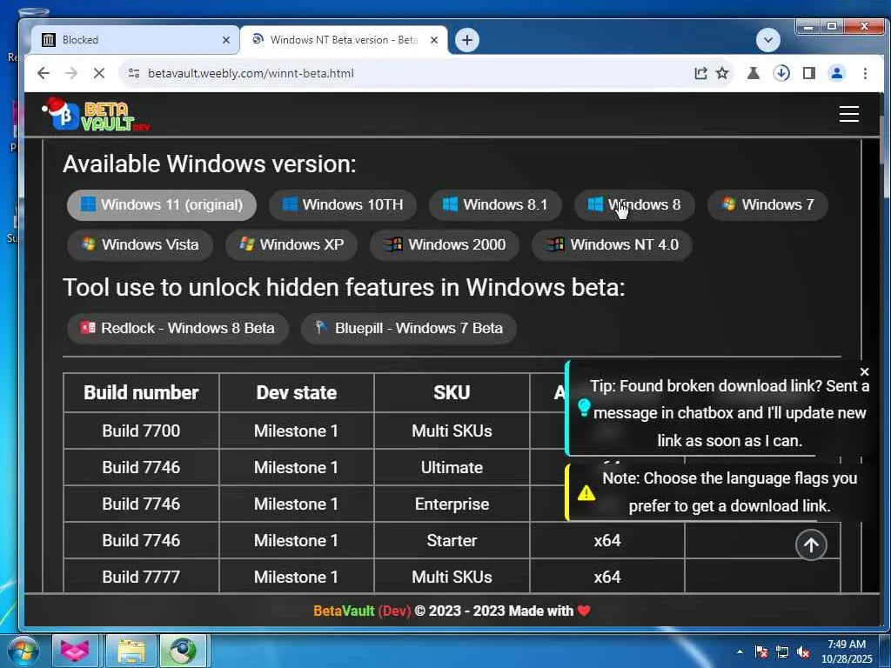Click the scroll-to-top arrow button
Image resolution: width=891 pixels, height=668 pixels.
811,545
